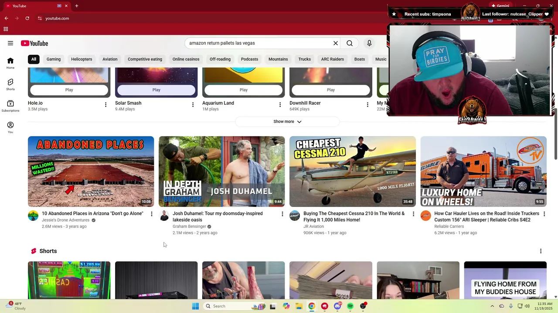
Task: Play the Solar Smash game
Action: click(x=157, y=90)
